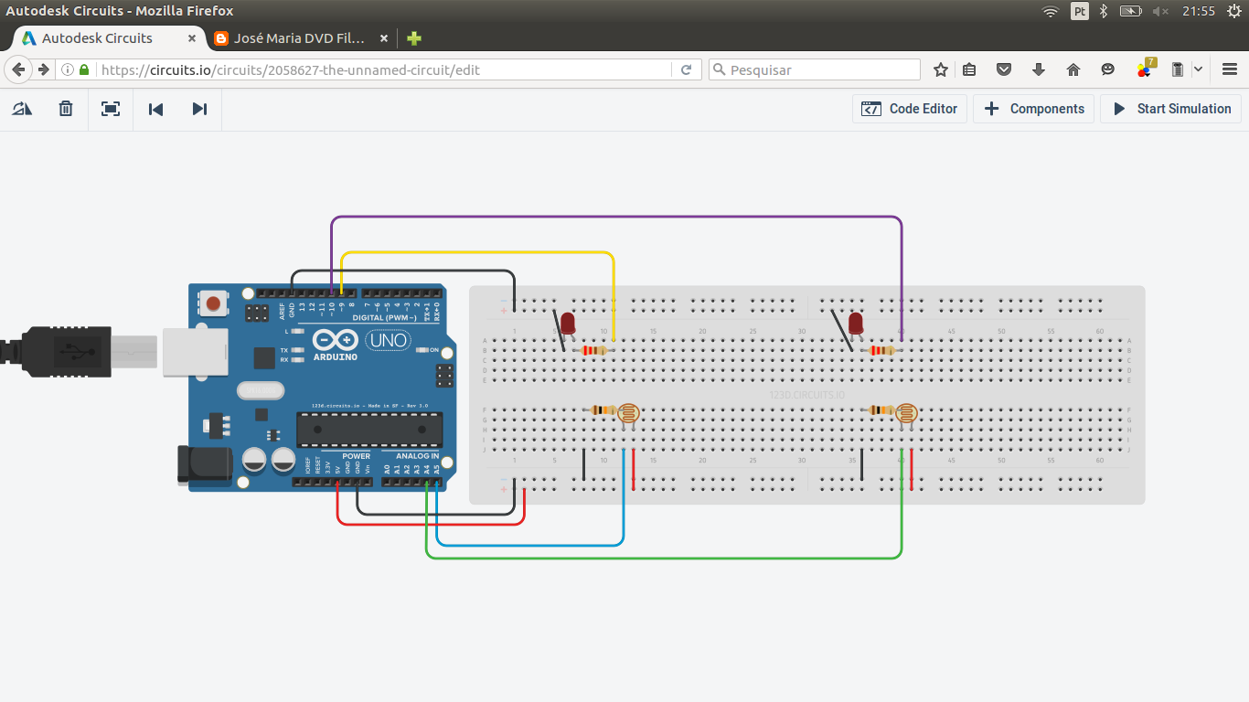Go to the Firefox home page
This screenshot has width=1249, height=702.
(1073, 69)
